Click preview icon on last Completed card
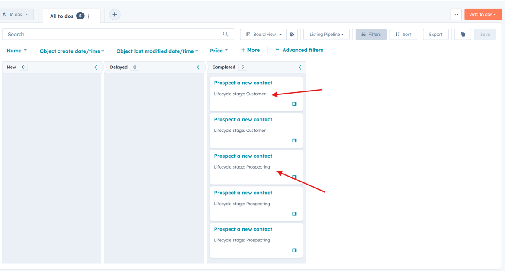Viewport: 505px width, 271px height. (295, 250)
